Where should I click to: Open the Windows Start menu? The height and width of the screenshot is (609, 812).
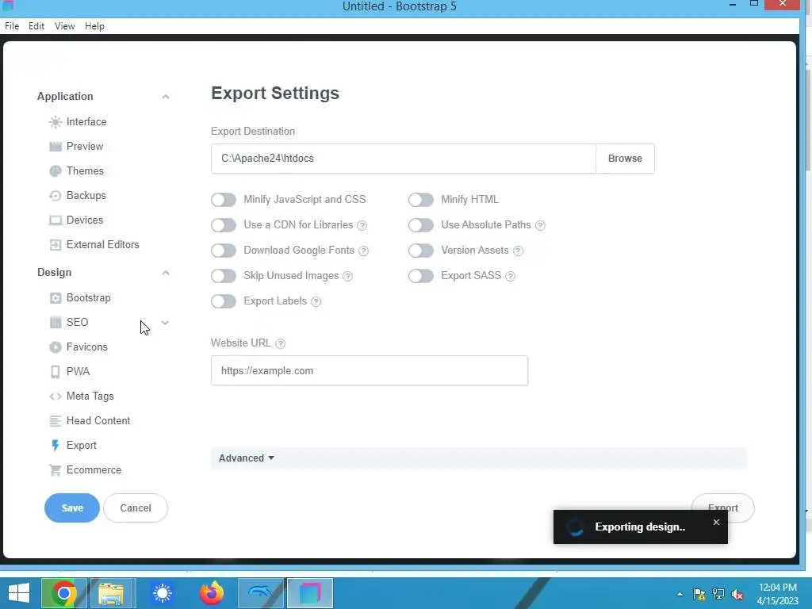click(x=19, y=593)
